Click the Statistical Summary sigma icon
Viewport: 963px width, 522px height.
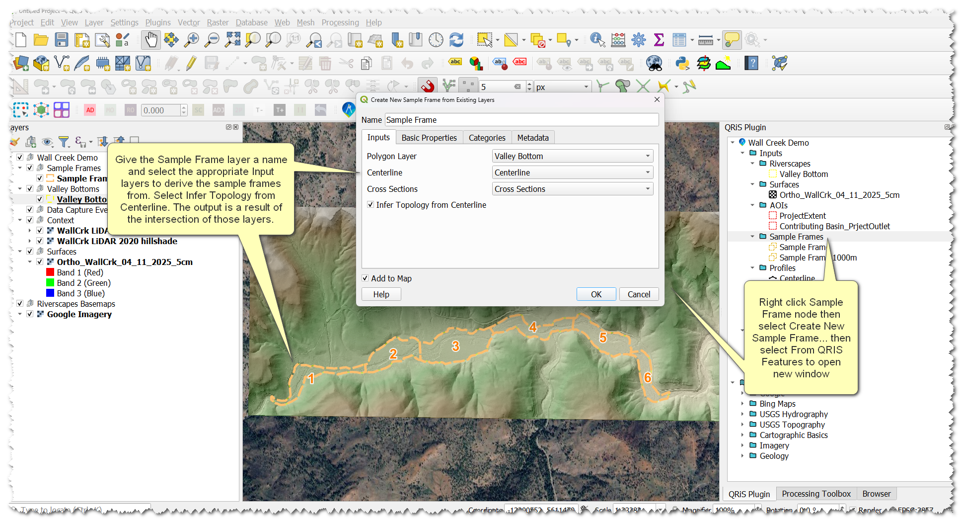tap(659, 40)
